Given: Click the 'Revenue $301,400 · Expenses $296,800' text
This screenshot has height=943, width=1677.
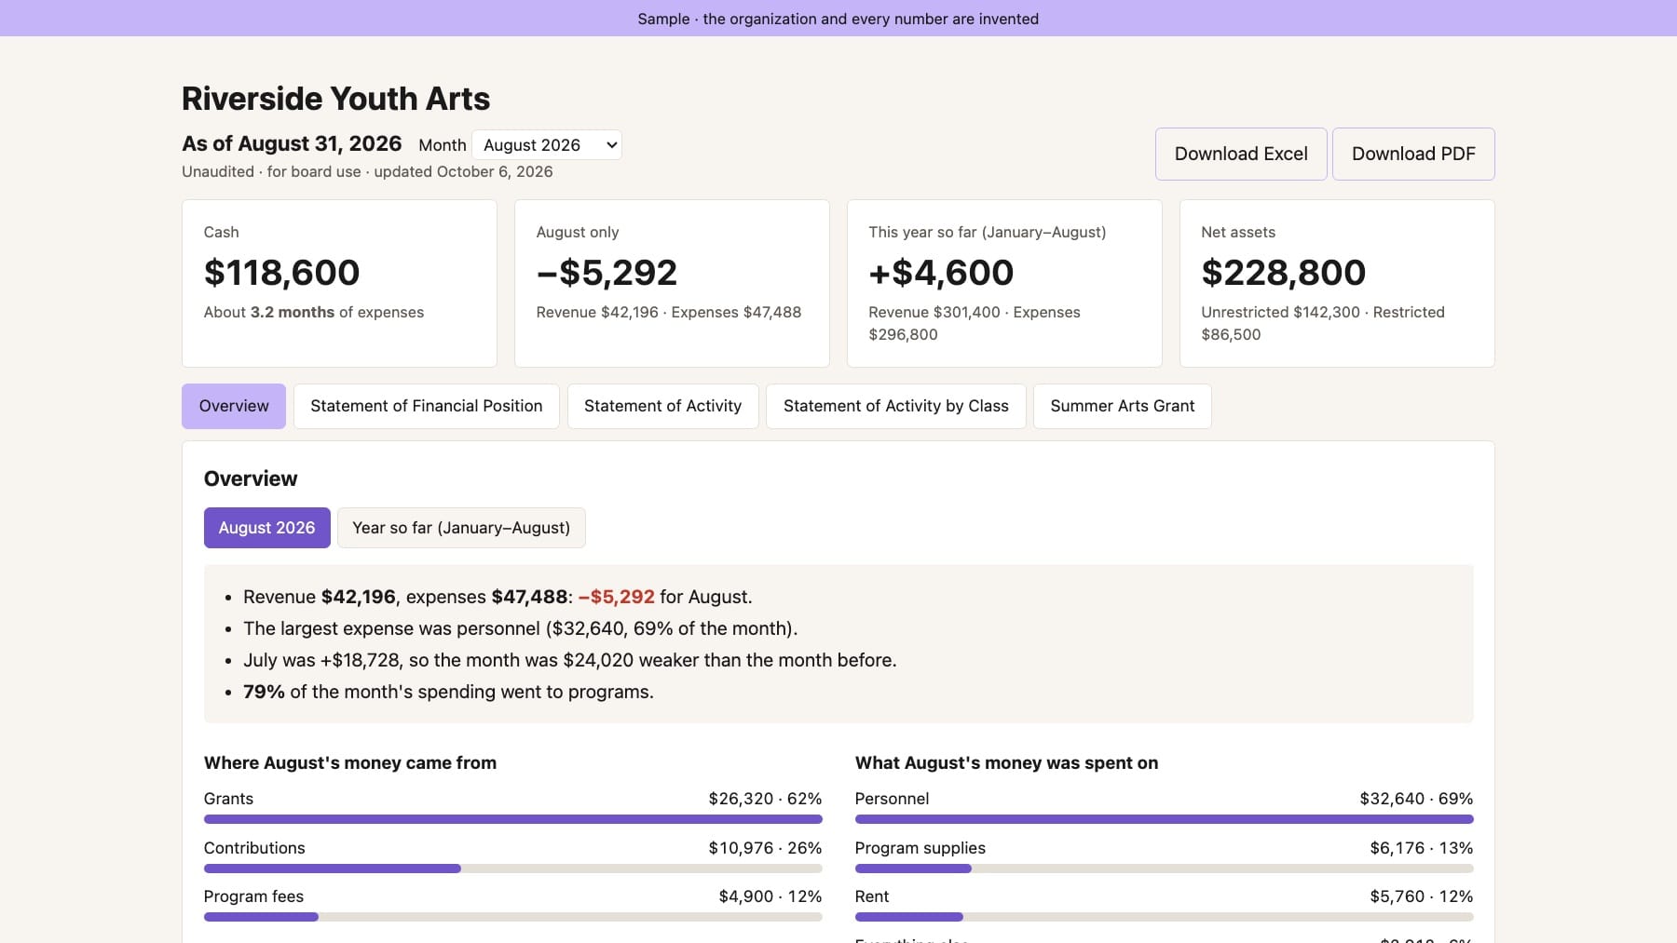Looking at the screenshot, I should point(975,323).
